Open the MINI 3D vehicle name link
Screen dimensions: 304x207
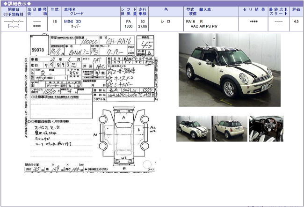point(72,22)
